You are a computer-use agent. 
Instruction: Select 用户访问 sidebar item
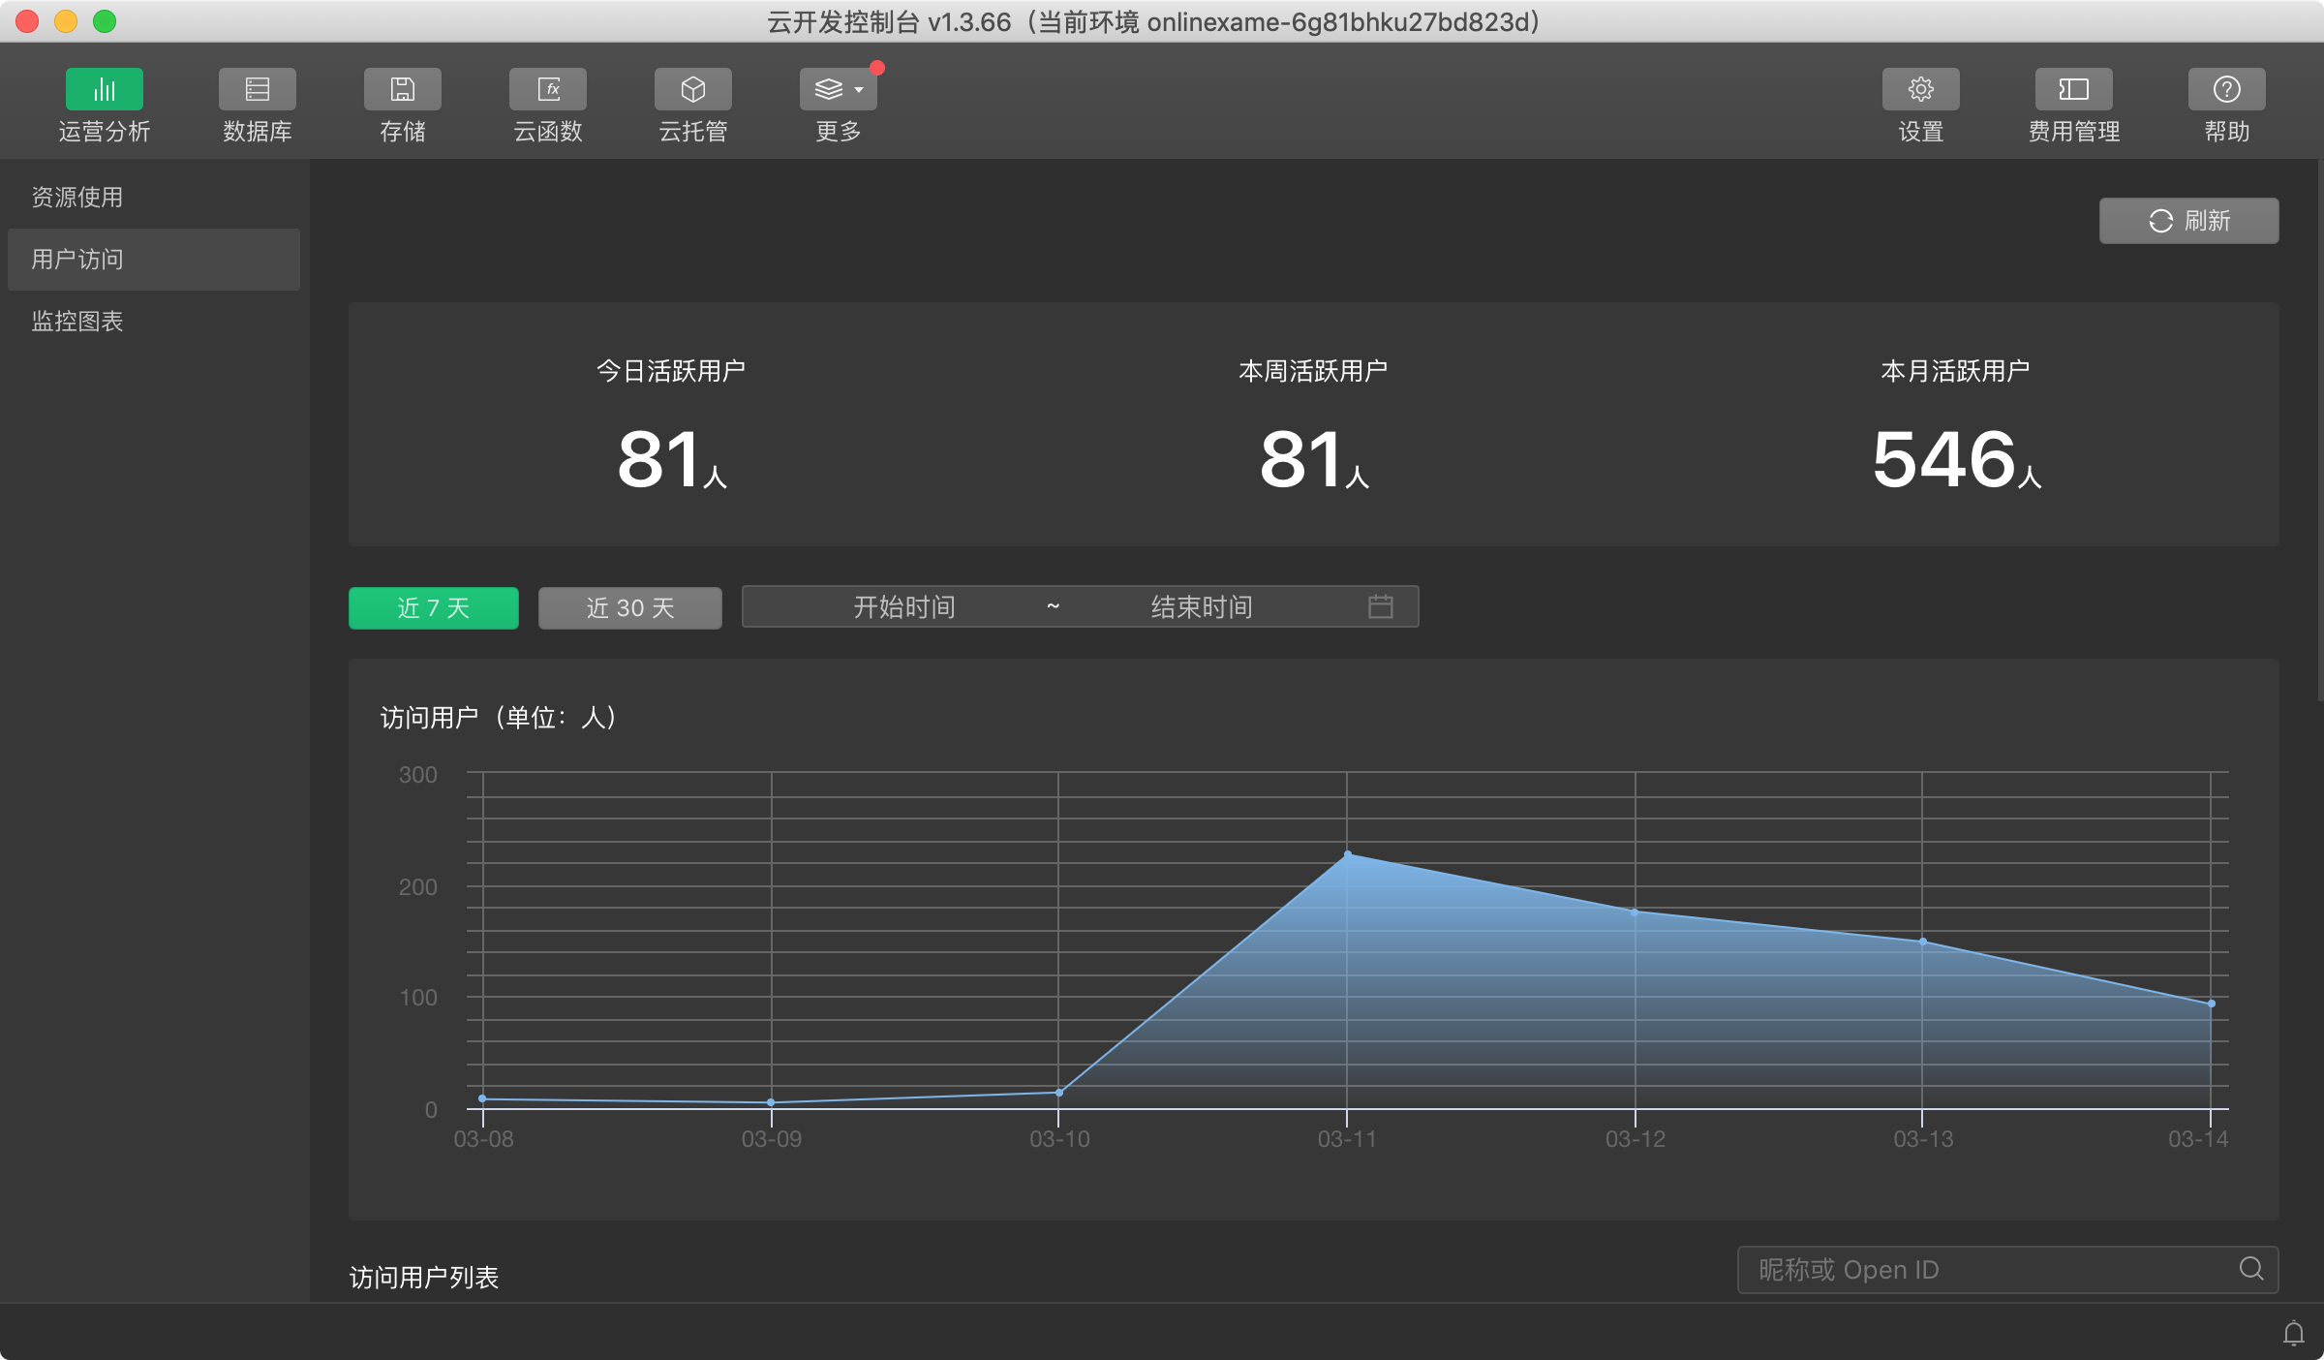pyautogui.click(x=77, y=260)
